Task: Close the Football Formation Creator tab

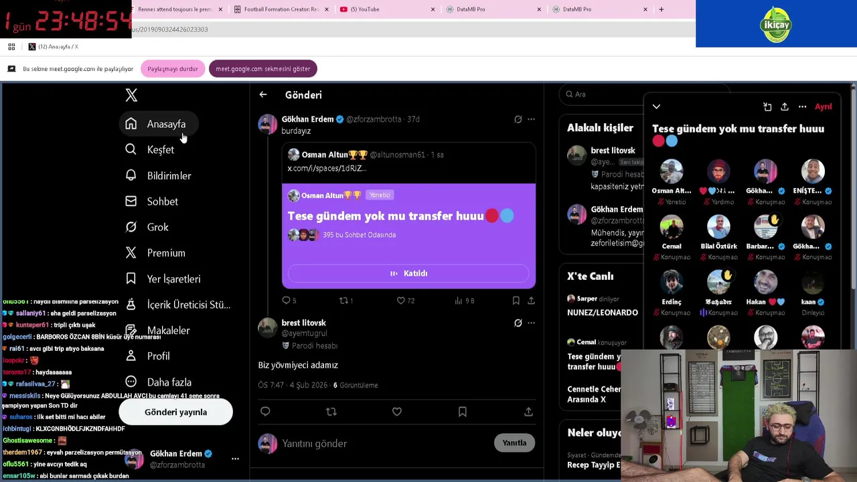Action: [x=327, y=9]
